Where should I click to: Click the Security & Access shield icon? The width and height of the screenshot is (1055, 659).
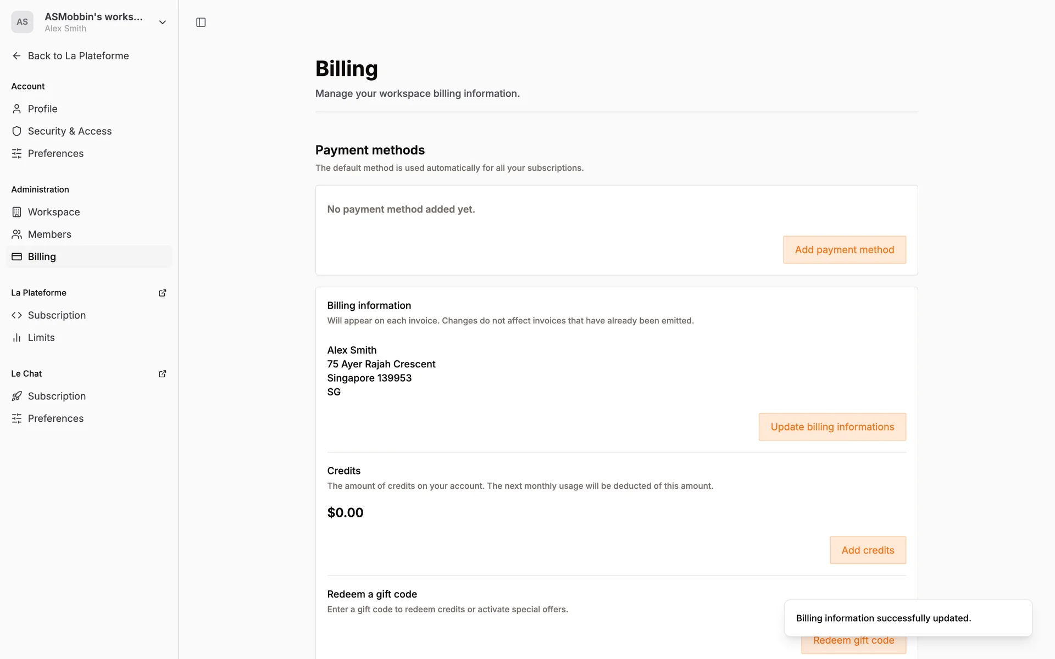16,131
